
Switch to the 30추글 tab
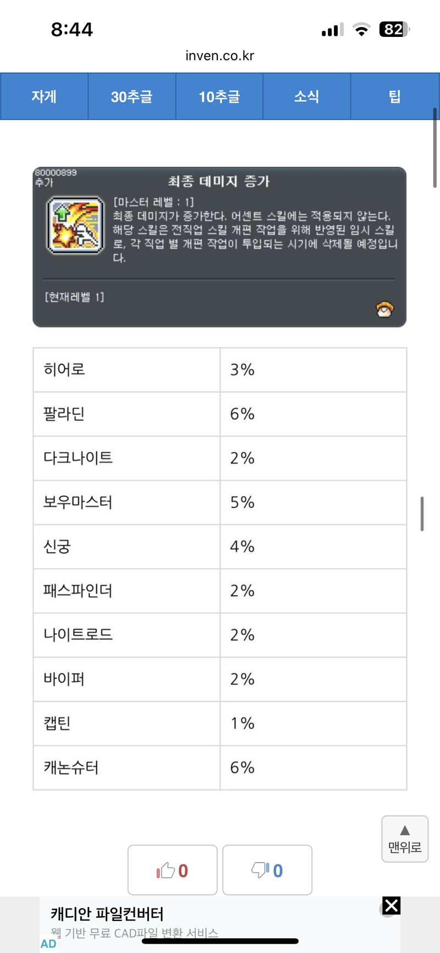(132, 96)
